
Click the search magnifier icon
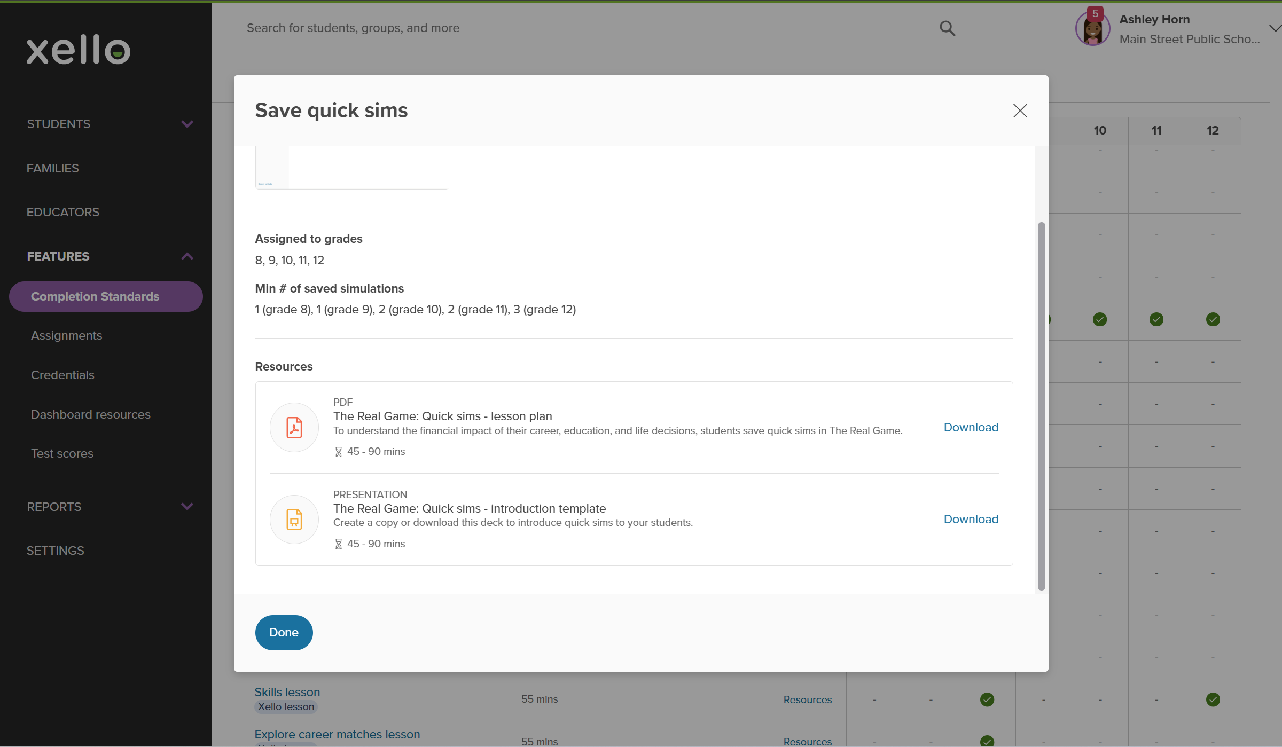click(x=947, y=28)
